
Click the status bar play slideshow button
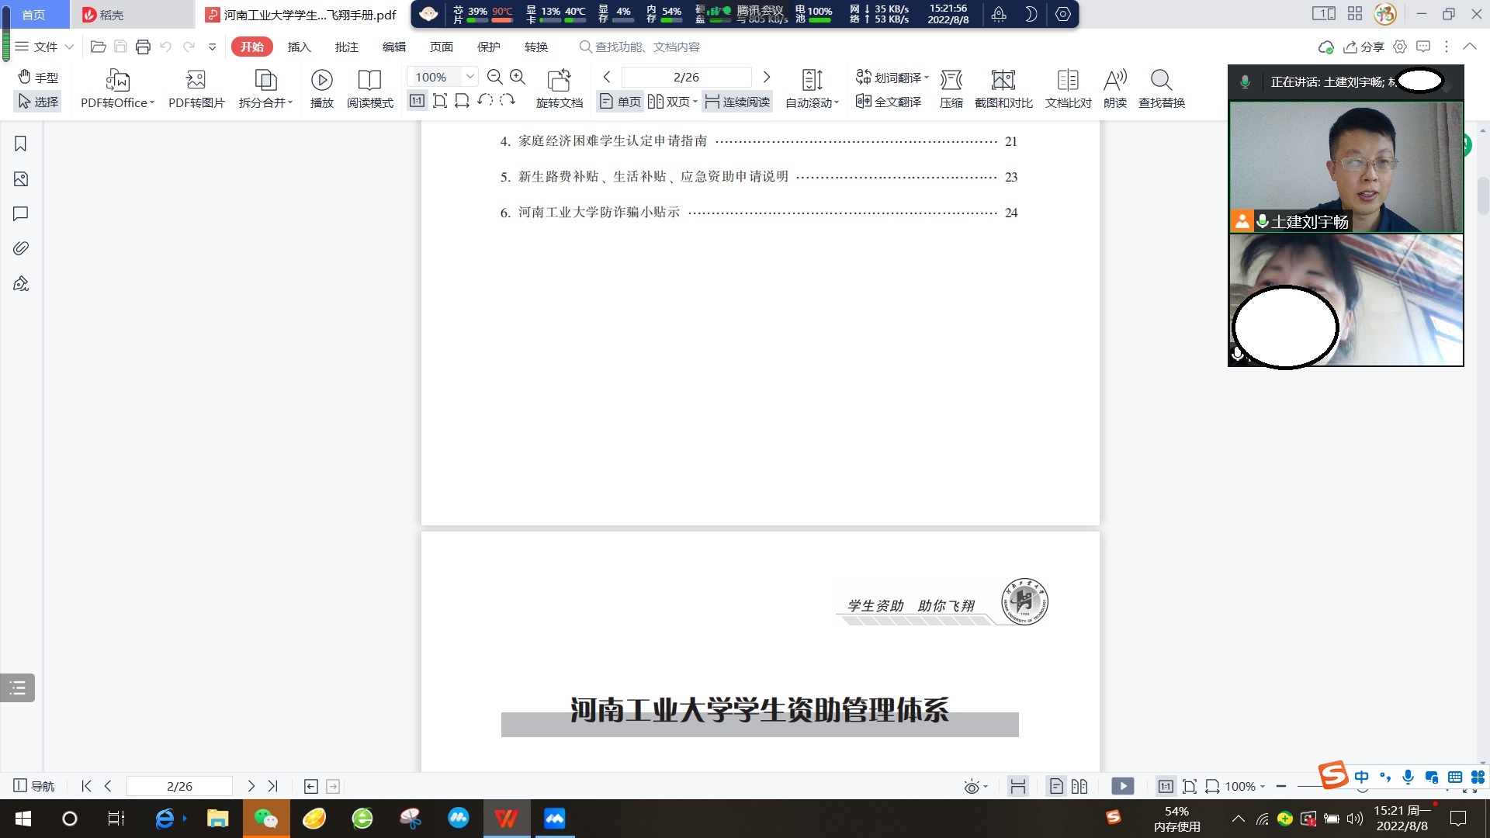coord(1122,786)
